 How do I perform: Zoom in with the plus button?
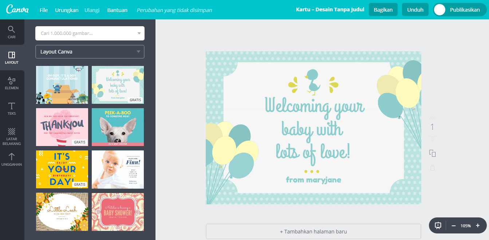pos(478,226)
